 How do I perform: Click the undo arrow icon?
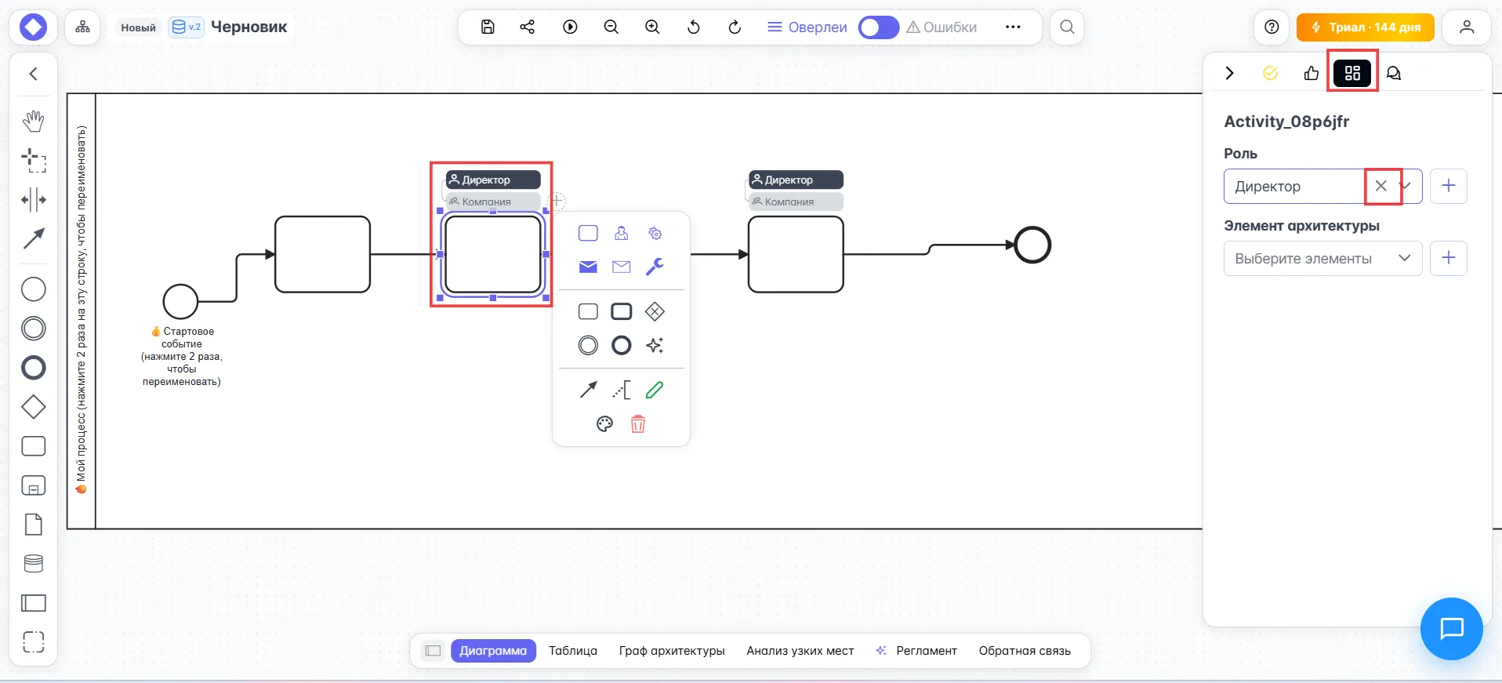click(x=693, y=27)
